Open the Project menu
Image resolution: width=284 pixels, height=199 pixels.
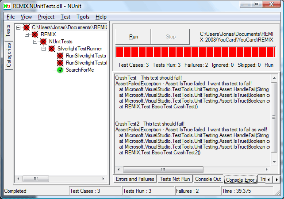pos(46,17)
